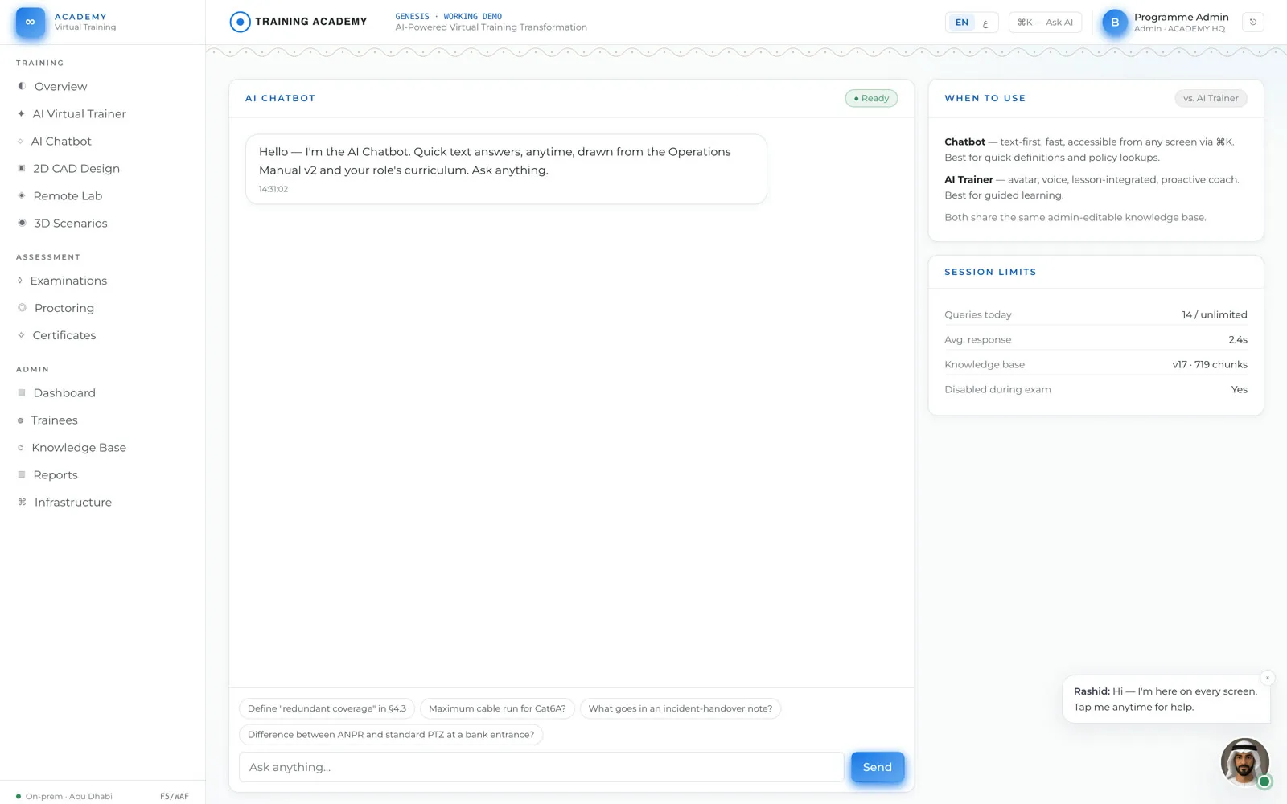Select the ANPR versus PTZ suggestion
The image size is (1287, 804).
pos(391,735)
